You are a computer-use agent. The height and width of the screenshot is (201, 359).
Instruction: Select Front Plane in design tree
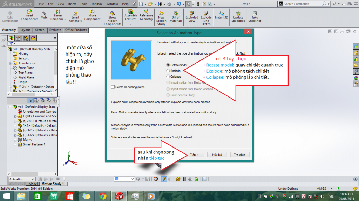pos(26,68)
